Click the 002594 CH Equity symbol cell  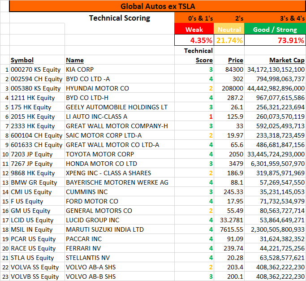click(37, 79)
